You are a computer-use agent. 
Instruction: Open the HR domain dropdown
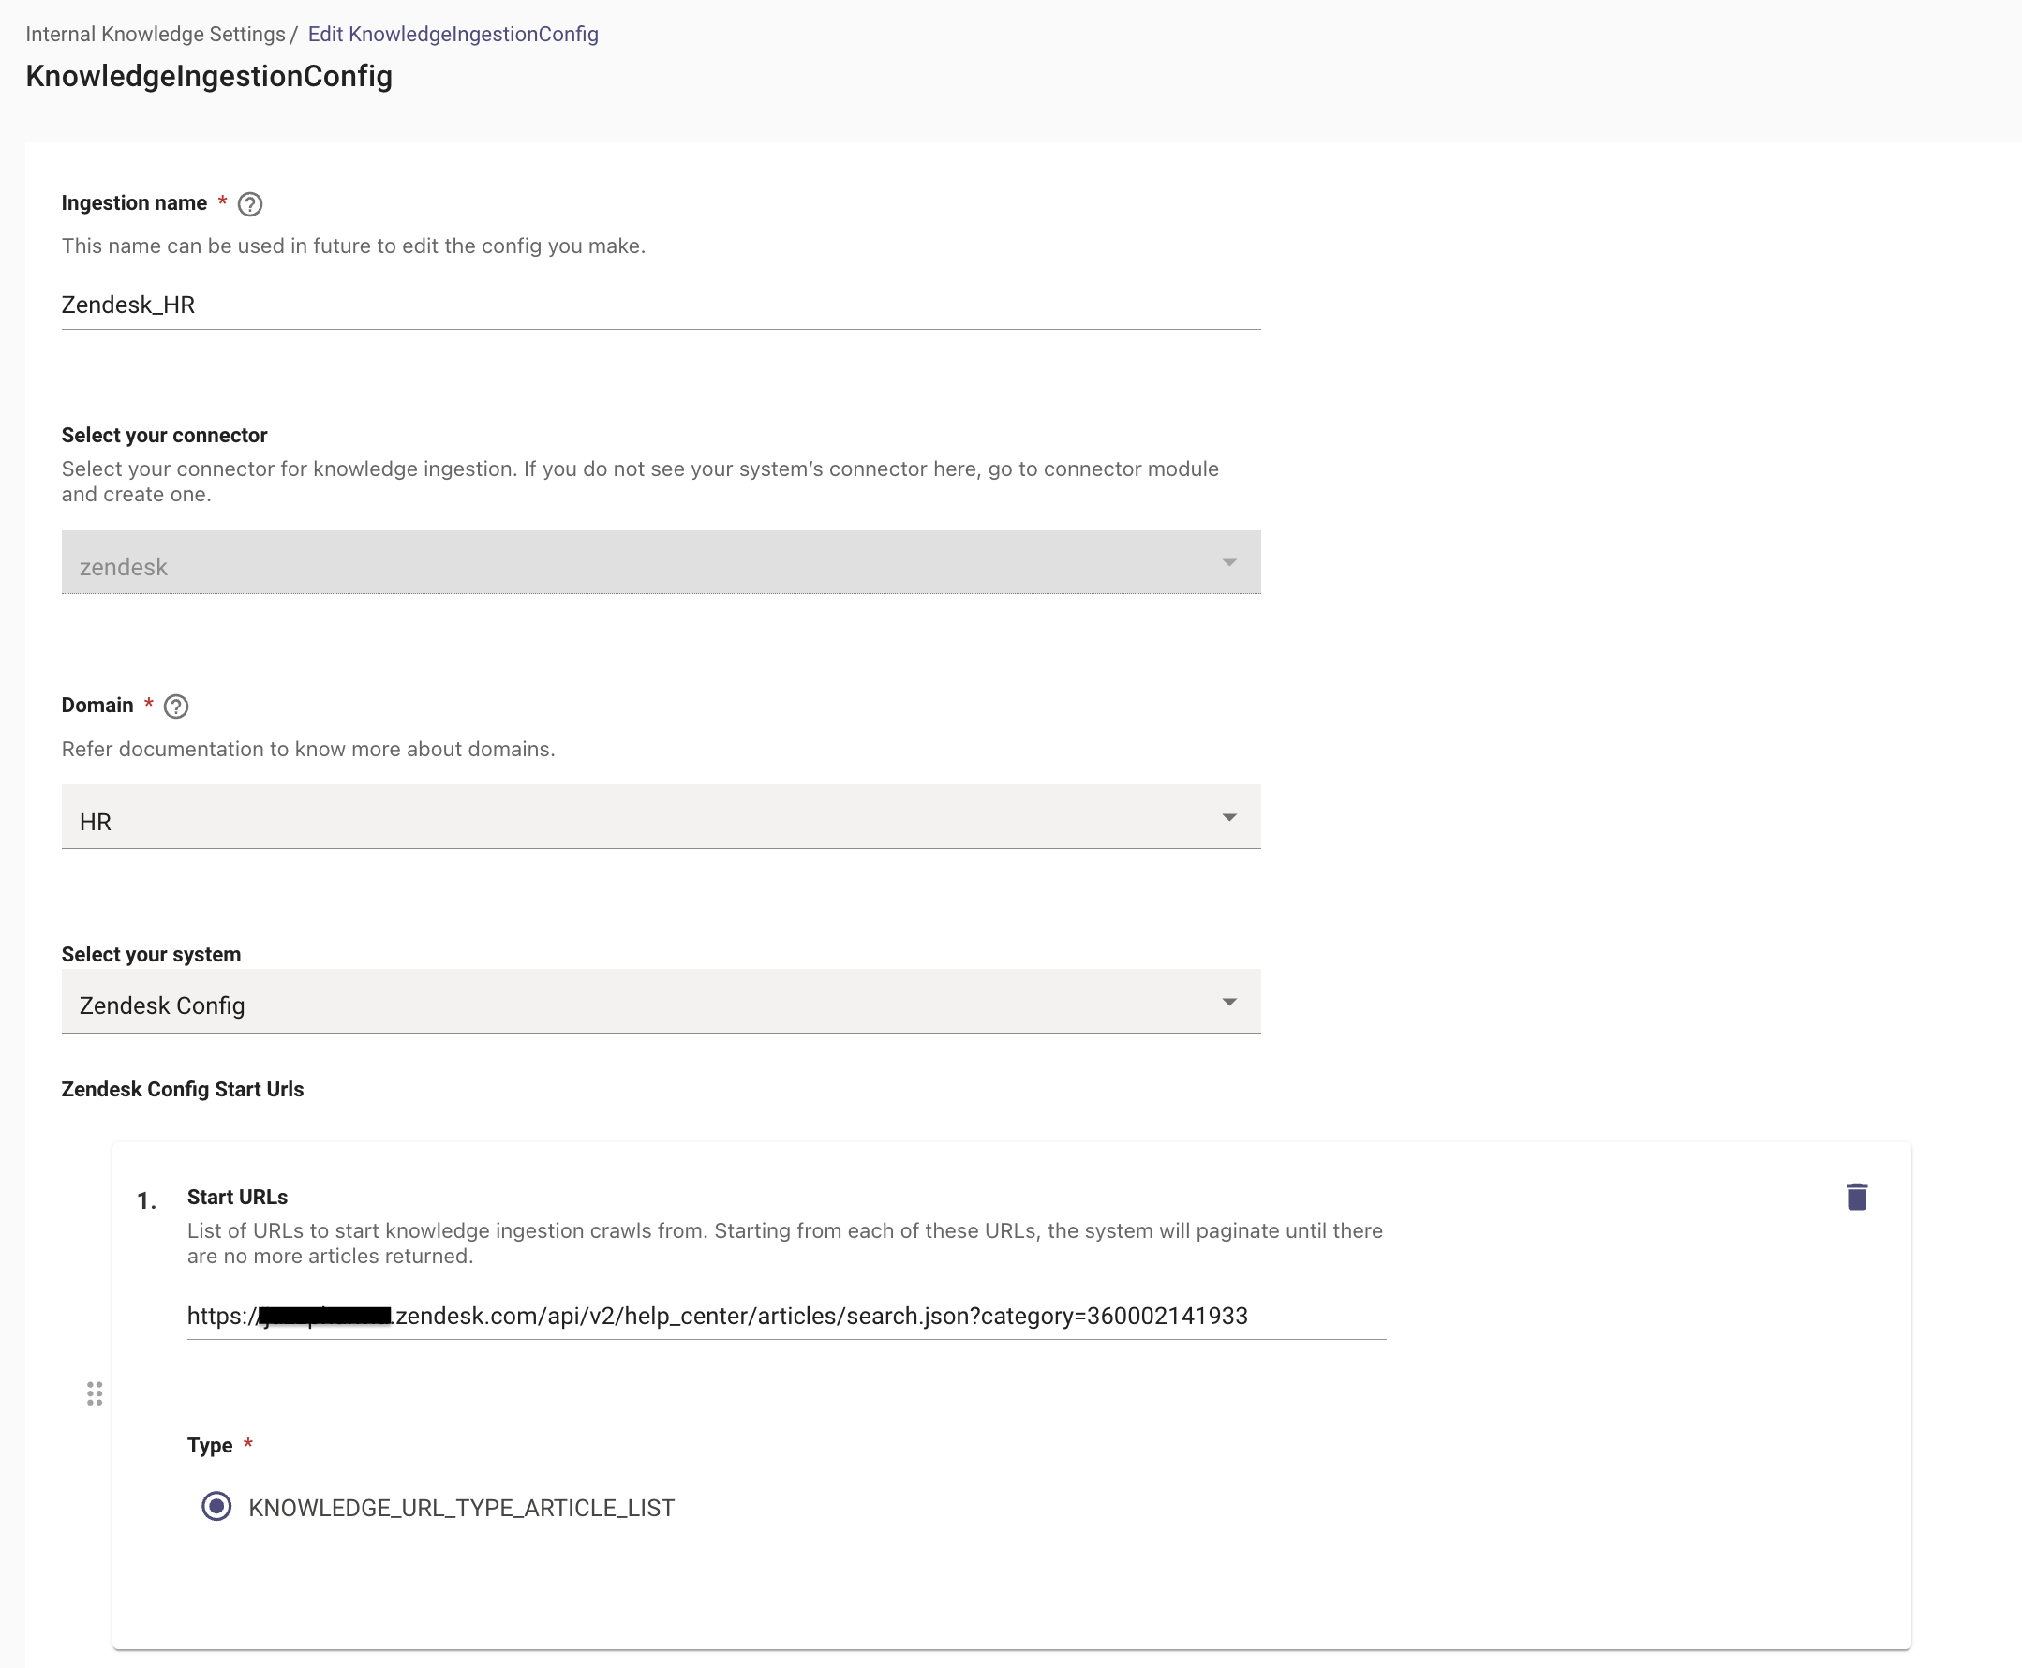[661, 817]
